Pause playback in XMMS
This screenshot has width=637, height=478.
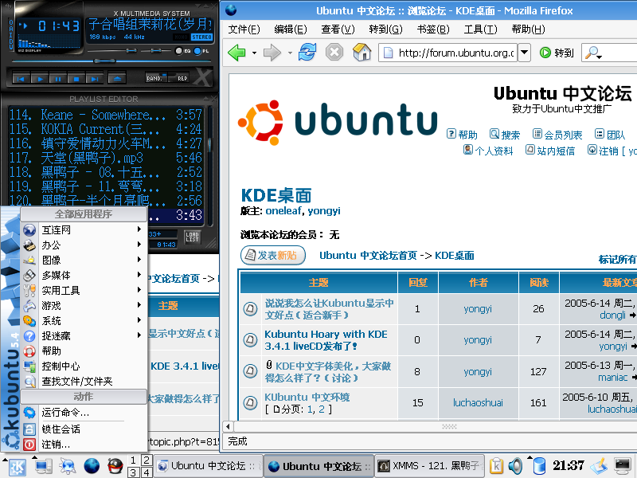[58, 79]
